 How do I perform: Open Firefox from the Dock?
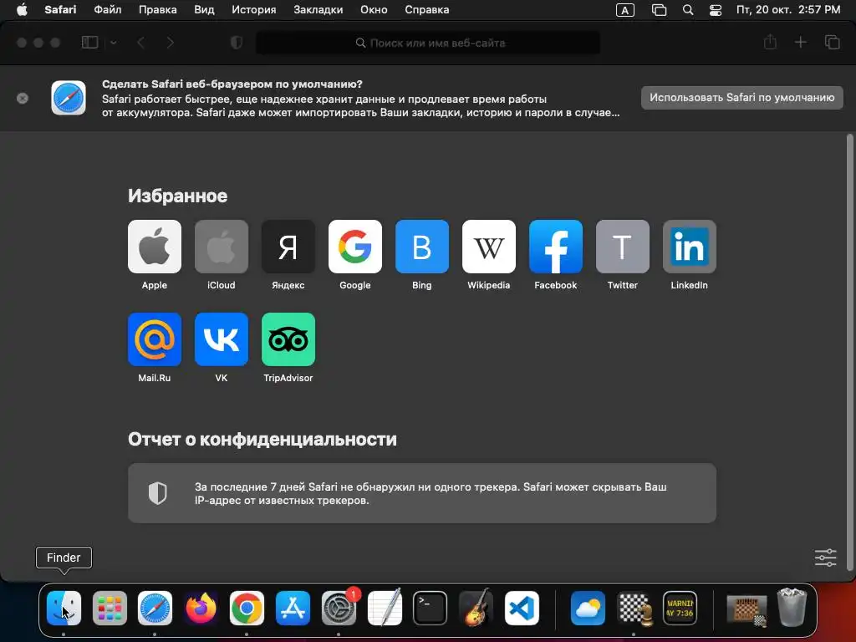click(x=201, y=608)
